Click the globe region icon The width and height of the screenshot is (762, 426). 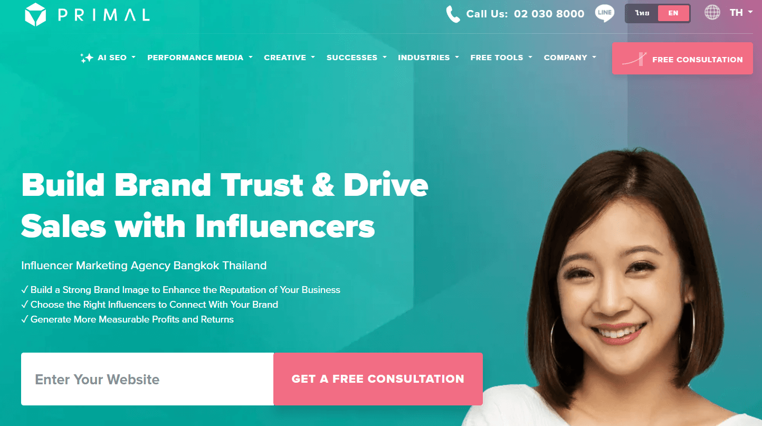point(712,13)
